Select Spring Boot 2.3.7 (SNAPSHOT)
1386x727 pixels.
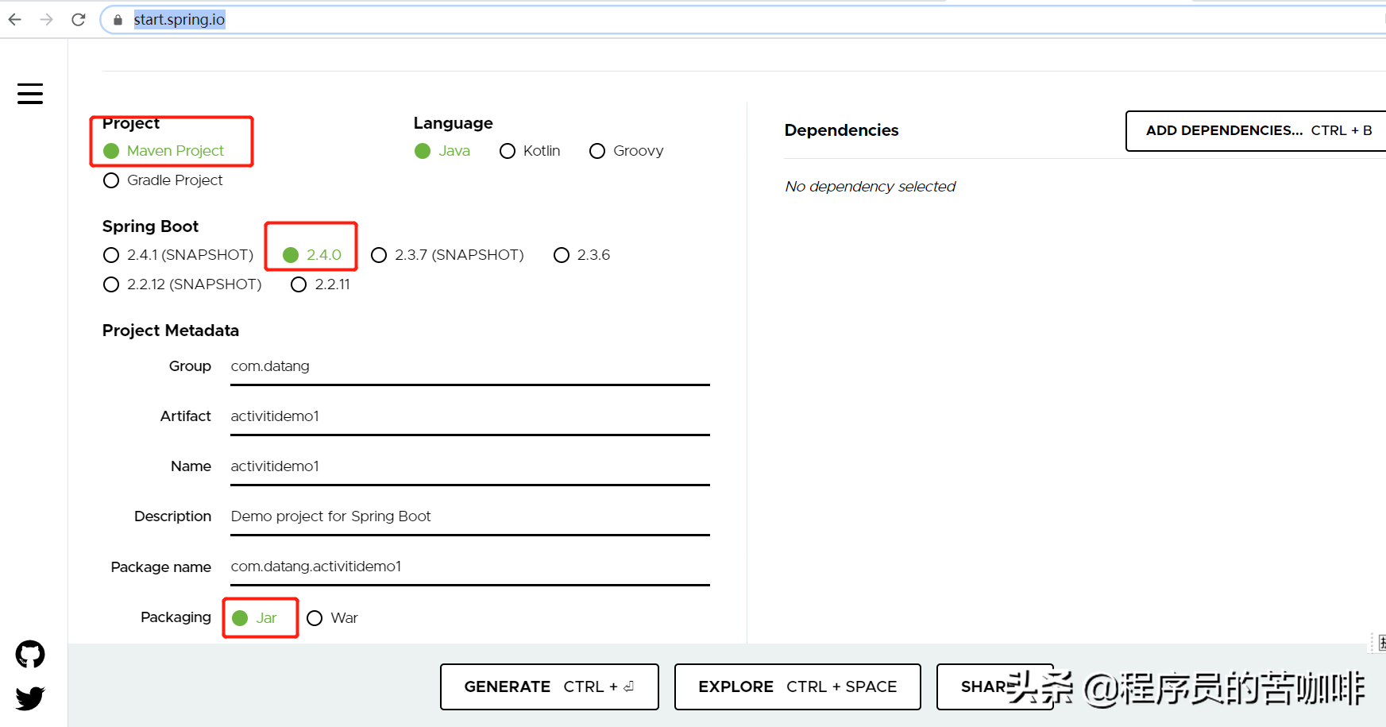pyautogui.click(x=448, y=255)
